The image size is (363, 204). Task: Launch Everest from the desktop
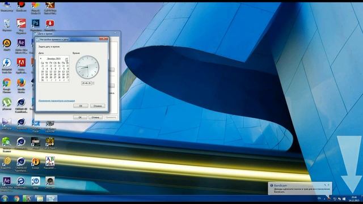35,161
